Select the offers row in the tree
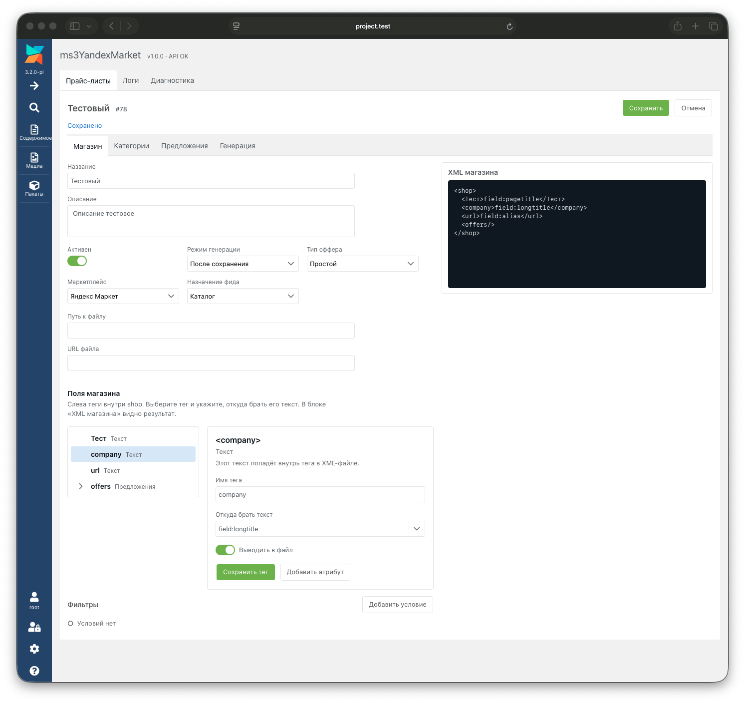The width and height of the screenshot is (745, 703). pos(133,486)
